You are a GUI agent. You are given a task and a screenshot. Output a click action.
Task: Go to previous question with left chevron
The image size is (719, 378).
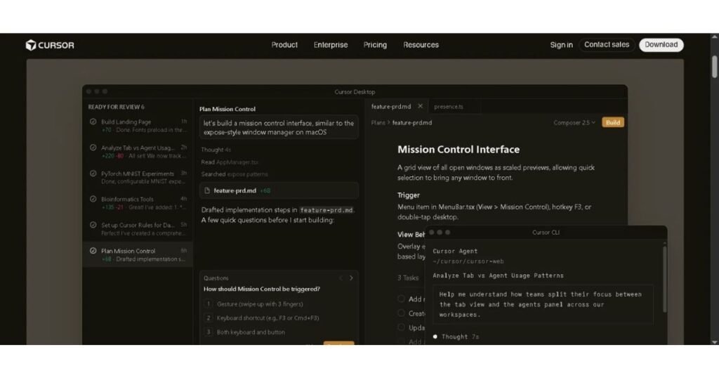click(341, 278)
